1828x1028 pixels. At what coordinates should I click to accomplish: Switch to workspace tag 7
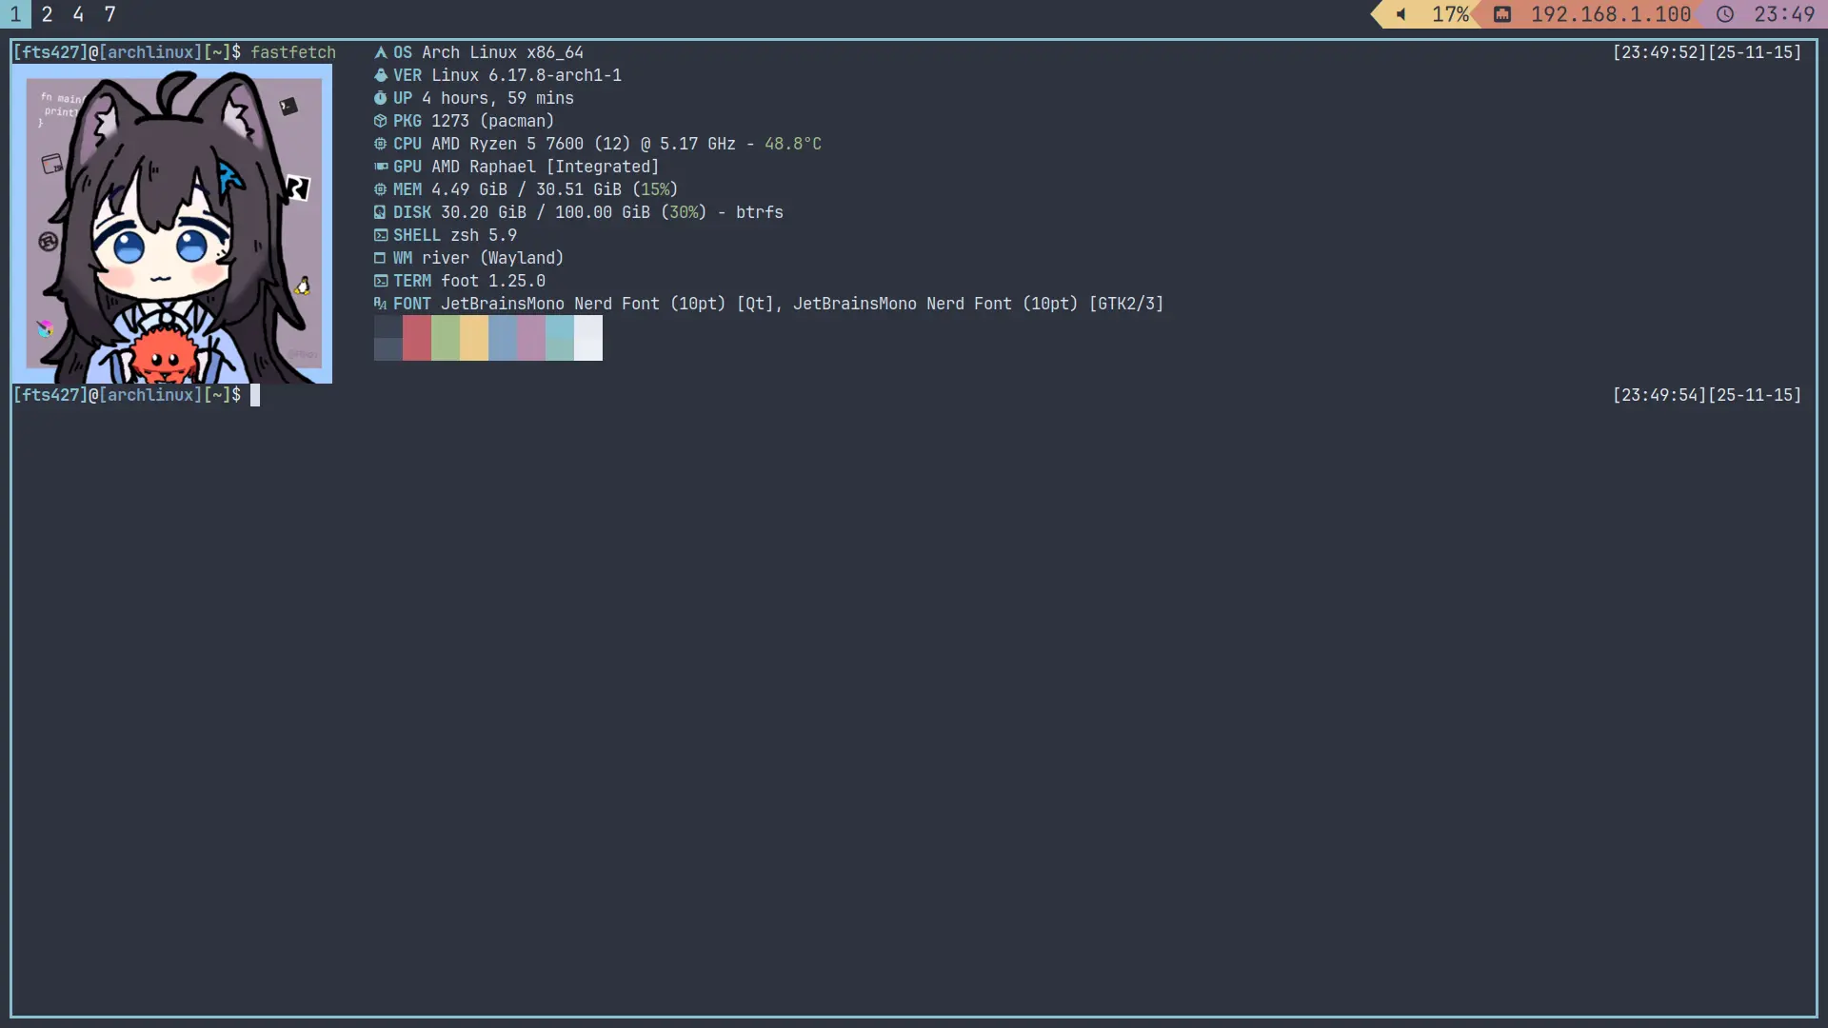(109, 14)
